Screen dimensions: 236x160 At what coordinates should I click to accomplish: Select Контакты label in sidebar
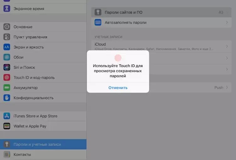click(22, 154)
